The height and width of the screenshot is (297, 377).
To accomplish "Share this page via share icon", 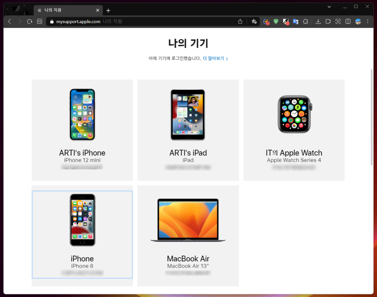I will [240, 21].
